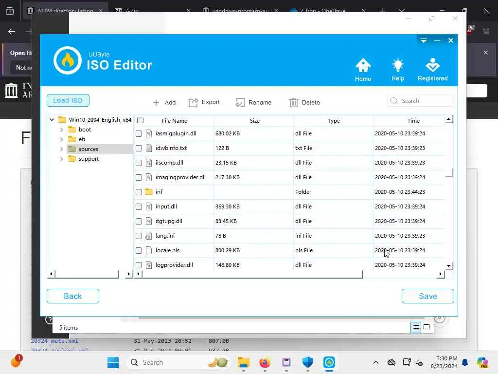Save the edited ISO
Viewport: 498px width, 374px height.
point(427,296)
